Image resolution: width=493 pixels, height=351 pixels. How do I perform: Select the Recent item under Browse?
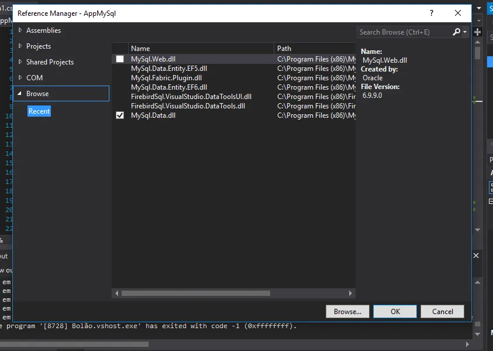pyautogui.click(x=39, y=111)
